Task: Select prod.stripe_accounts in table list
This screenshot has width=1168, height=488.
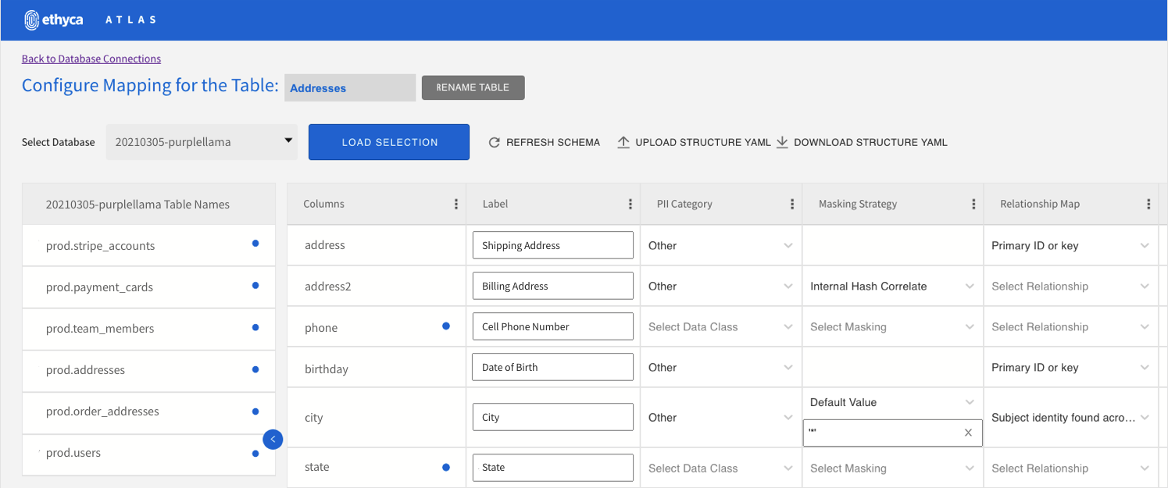Action: pyautogui.click(x=148, y=245)
